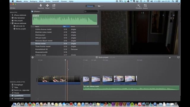Viewport: 190px width, 107px height.
Task: Select Alla händelser in the sidebar
Action: (x=19, y=18)
